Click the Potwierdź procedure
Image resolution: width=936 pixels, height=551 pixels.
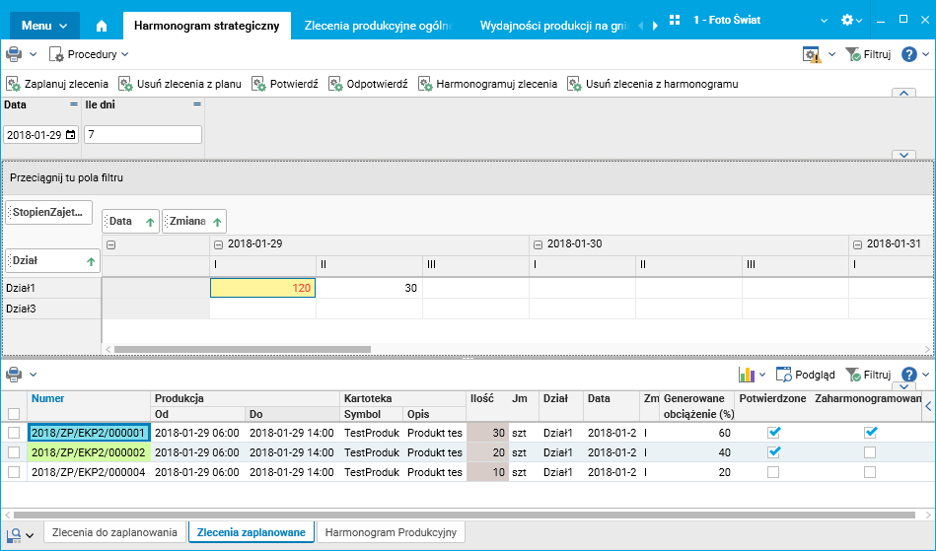click(285, 84)
